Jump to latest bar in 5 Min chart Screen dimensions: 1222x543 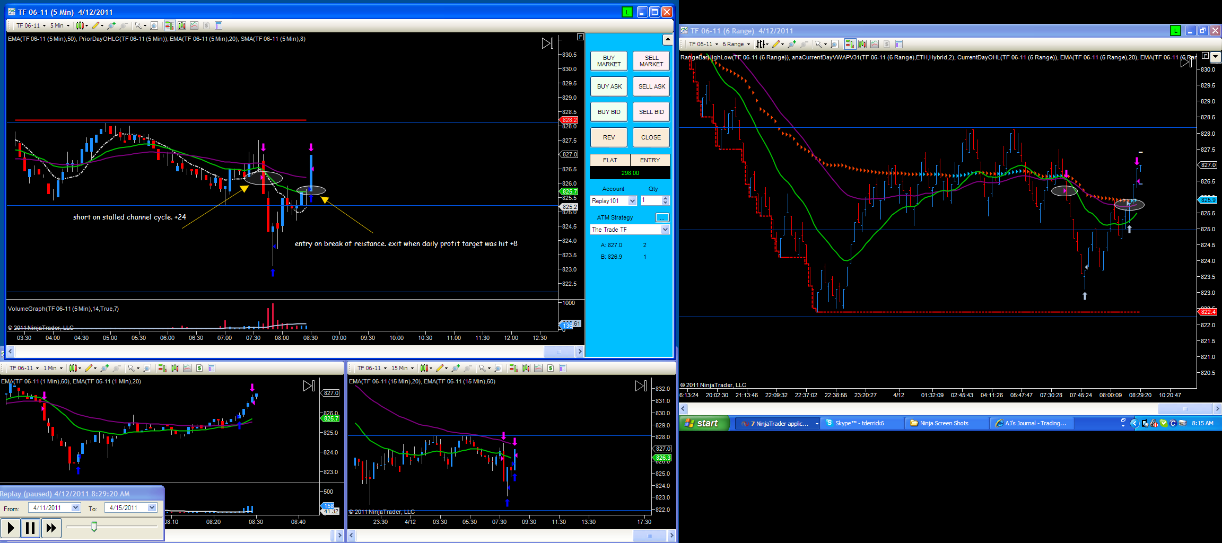pyautogui.click(x=547, y=43)
